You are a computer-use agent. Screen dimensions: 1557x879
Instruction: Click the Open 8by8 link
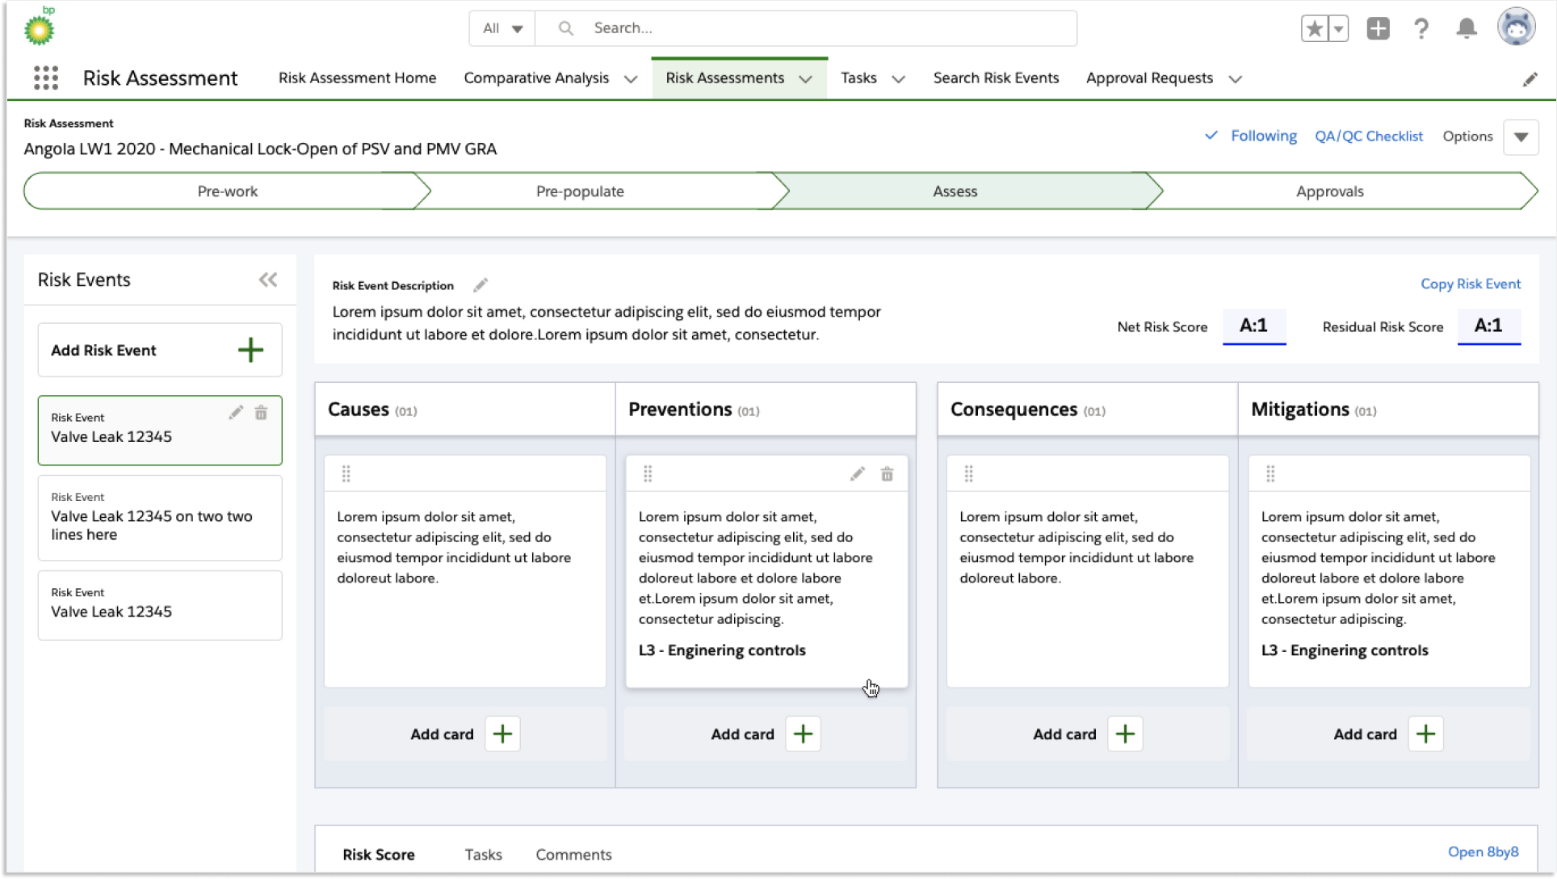1483,852
